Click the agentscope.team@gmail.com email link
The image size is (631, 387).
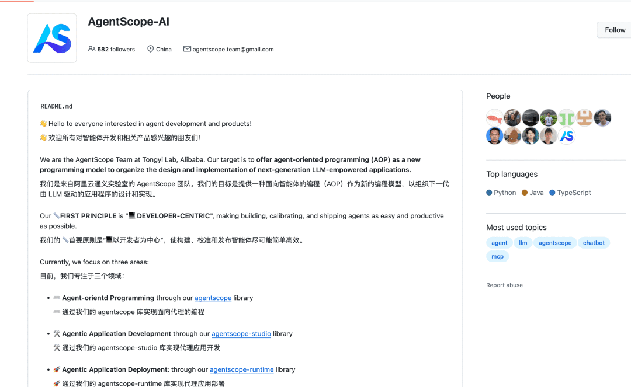point(233,49)
